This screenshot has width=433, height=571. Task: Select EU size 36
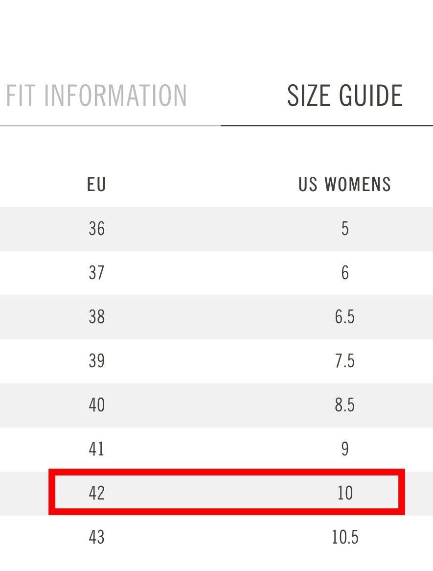pos(96,229)
